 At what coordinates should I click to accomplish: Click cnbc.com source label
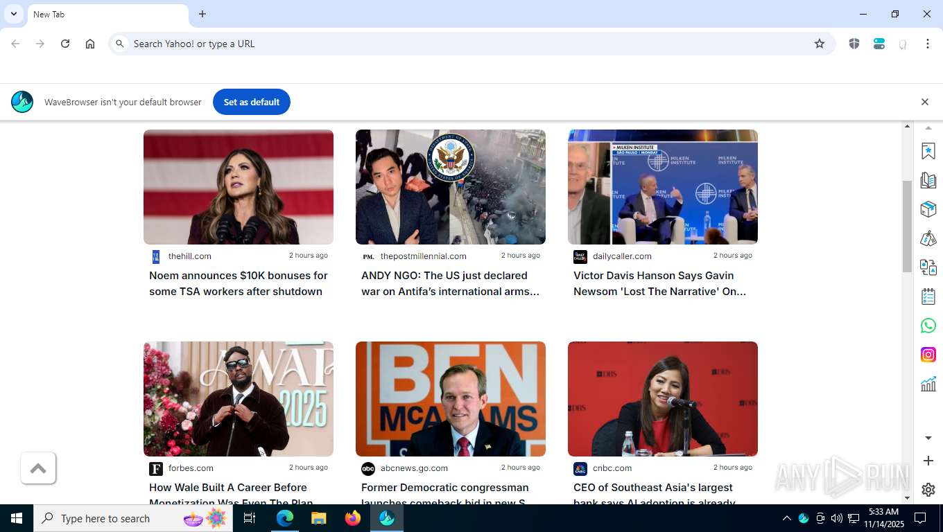pyautogui.click(x=612, y=468)
